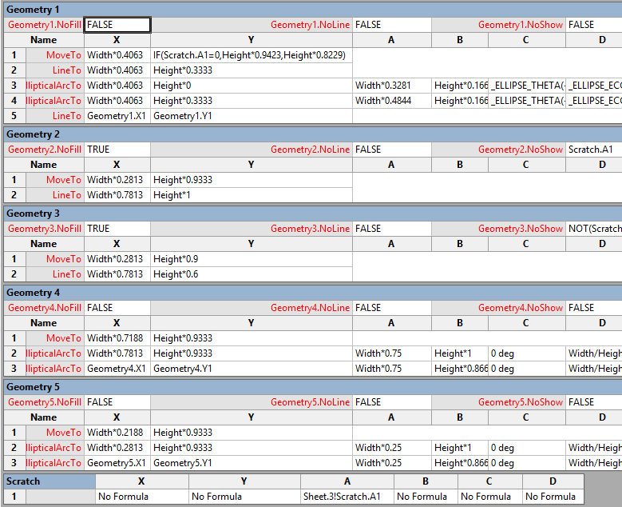Click the Scratch X cell showing No Formula
The width and height of the screenshot is (622, 507).
(x=141, y=497)
